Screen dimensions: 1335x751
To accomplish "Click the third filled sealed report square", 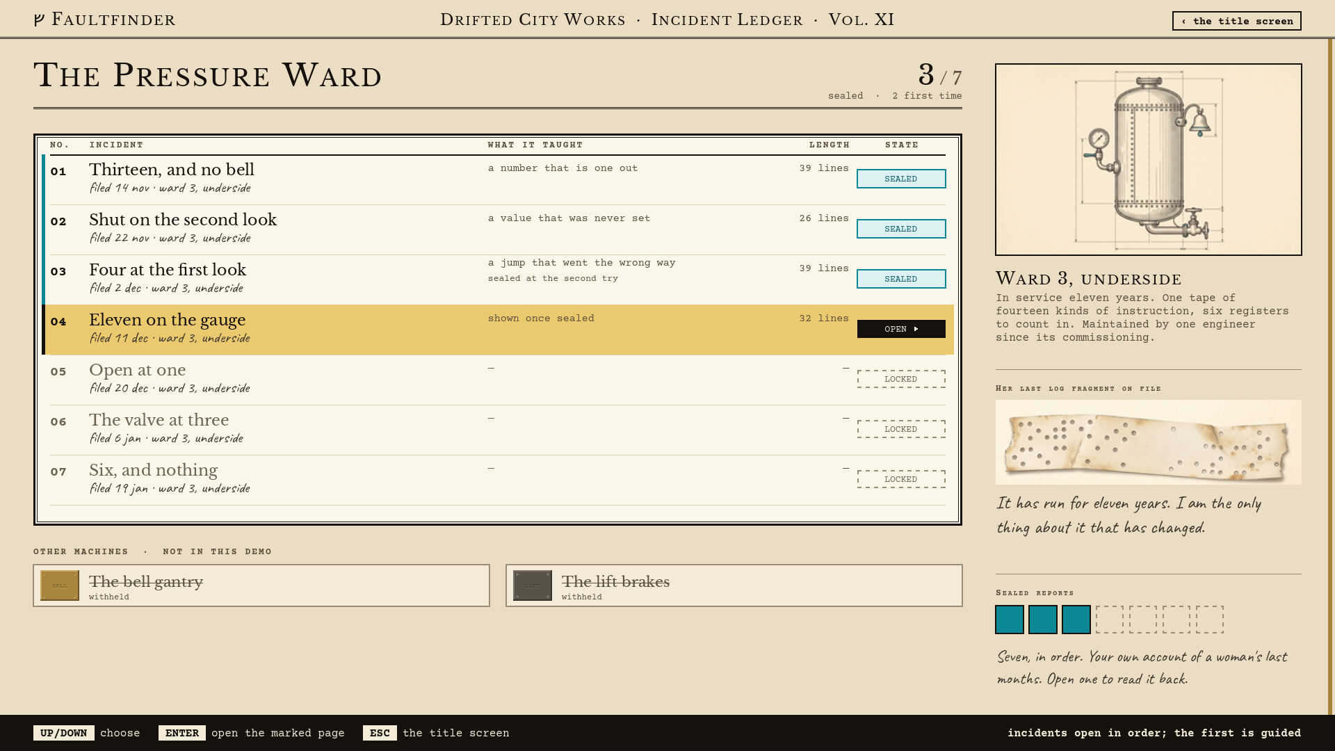I will 1076,620.
